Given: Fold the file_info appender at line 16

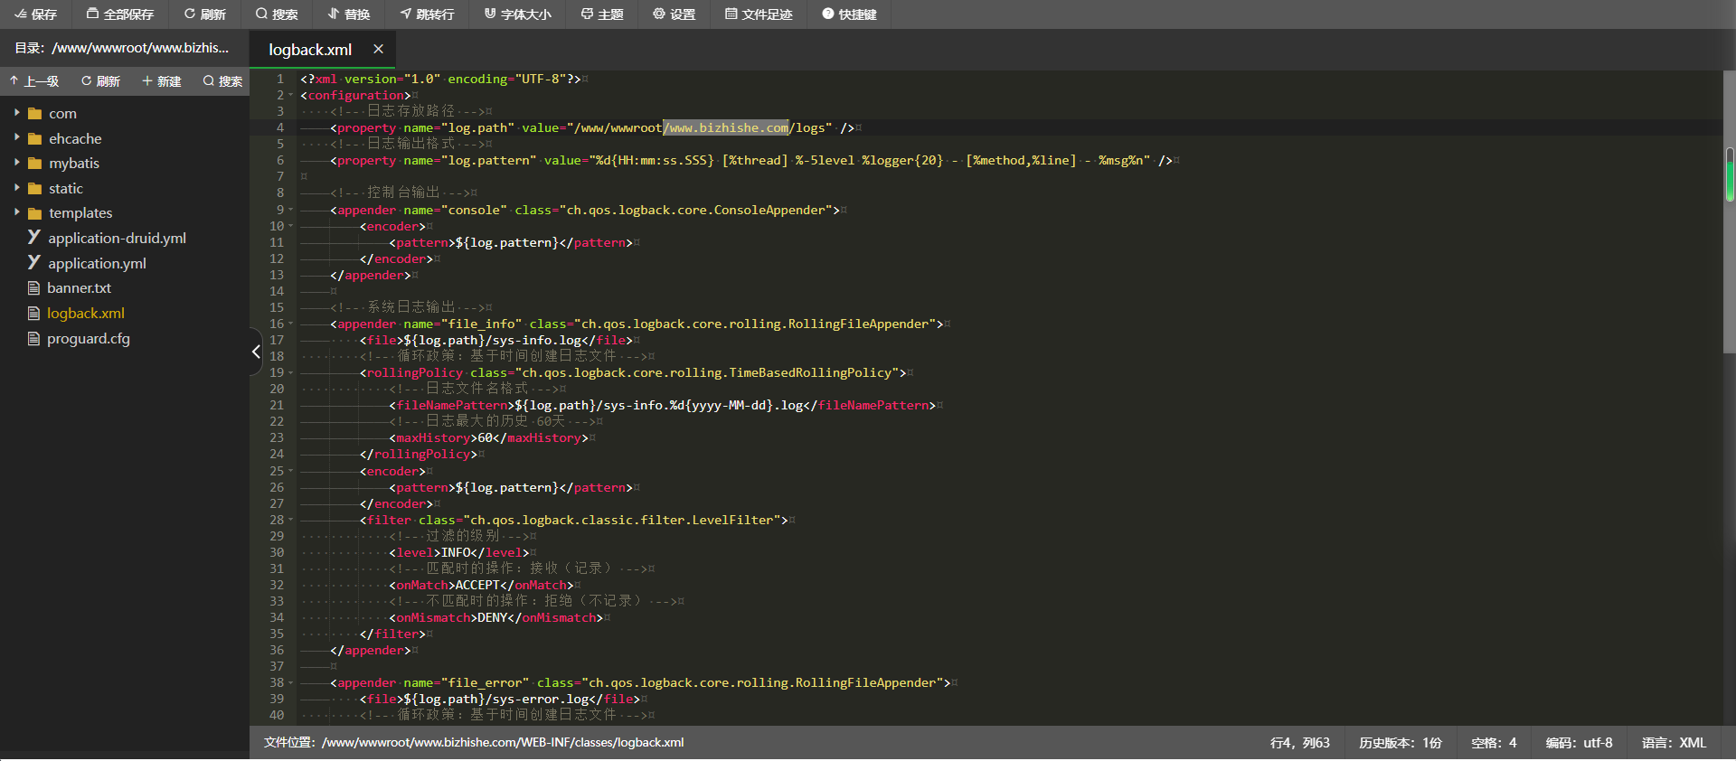Looking at the screenshot, I should [x=291, y=324].
